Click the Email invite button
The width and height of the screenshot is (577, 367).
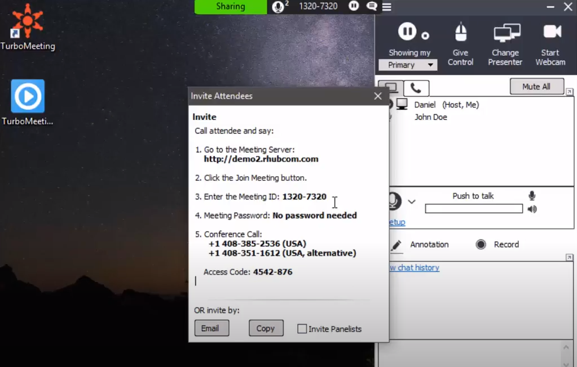click(212, 328)
